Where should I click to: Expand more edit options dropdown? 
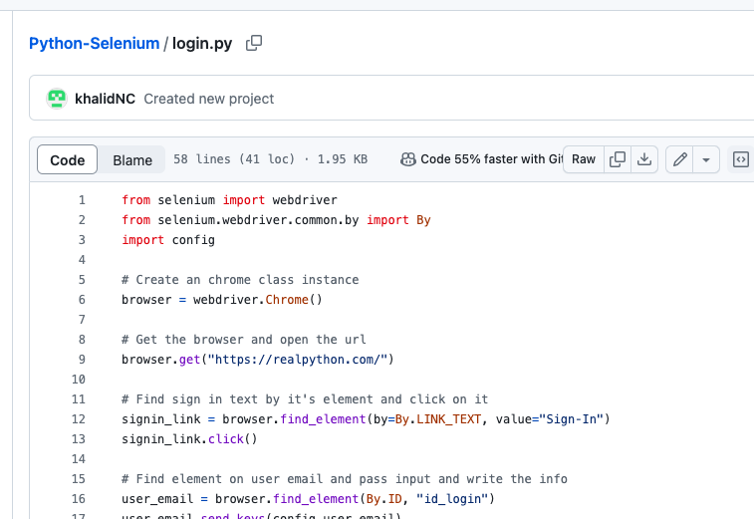[706, 159]
